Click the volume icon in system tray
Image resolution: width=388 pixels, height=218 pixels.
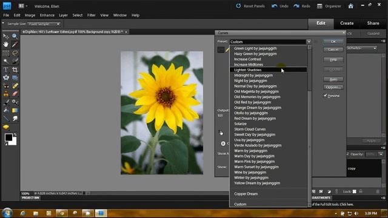[356, 213]
